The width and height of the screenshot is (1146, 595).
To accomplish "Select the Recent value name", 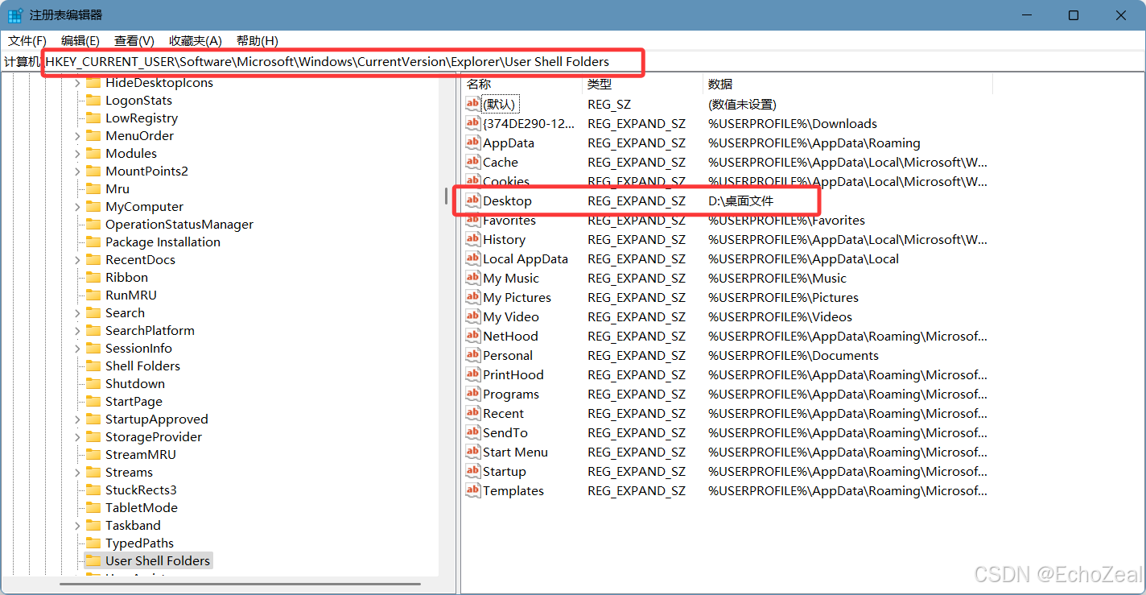I will pos(503,413).
